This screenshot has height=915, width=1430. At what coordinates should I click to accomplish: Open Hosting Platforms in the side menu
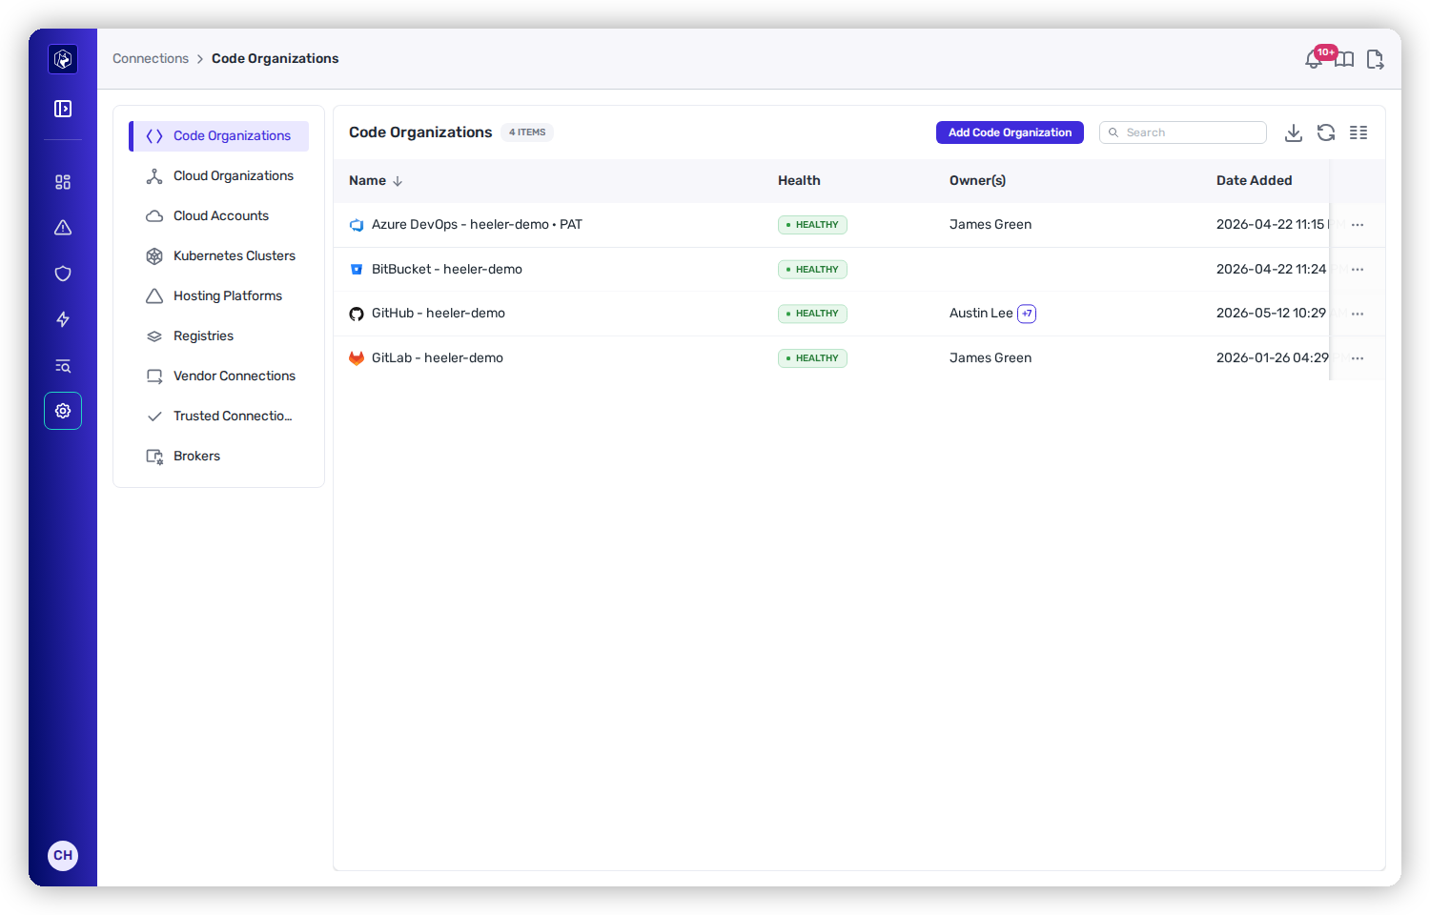pos(219,296)
